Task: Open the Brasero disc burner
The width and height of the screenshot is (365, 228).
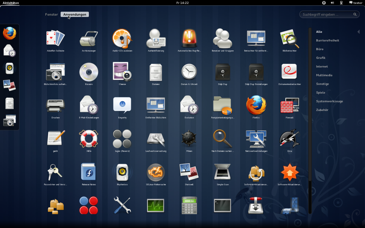Action: pos(89,72)
